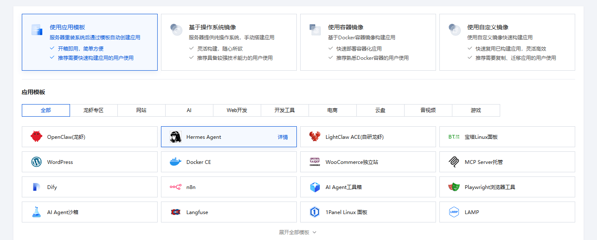
Task: Pick the Dify template card
Action: [90, 187]
